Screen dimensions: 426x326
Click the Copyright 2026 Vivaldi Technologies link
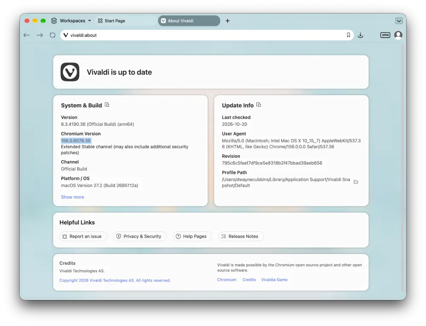click(x=115, y=280)
